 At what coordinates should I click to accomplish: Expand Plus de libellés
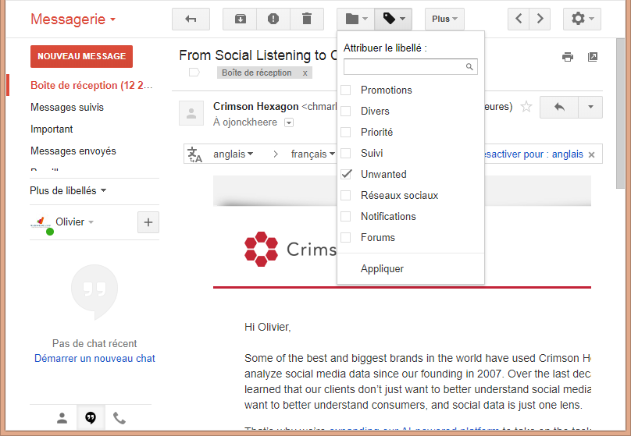68,190
